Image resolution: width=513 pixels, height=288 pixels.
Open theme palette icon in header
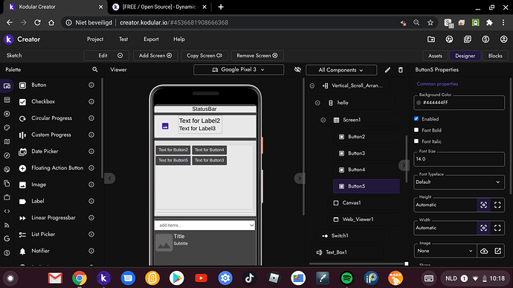click(x=449, y=39)
